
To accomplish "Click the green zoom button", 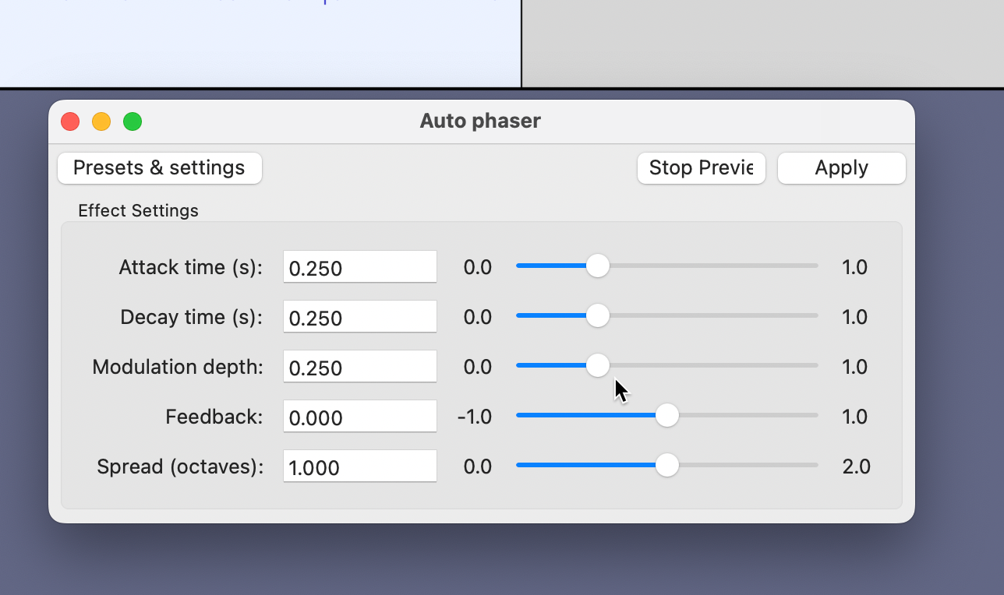I will pos(133,121).
